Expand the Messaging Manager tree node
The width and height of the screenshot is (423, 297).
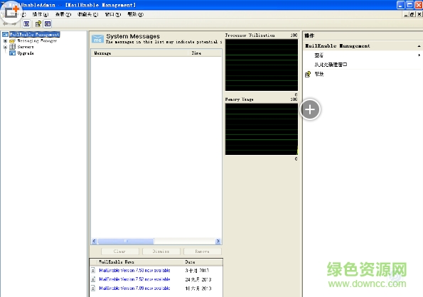5,41
